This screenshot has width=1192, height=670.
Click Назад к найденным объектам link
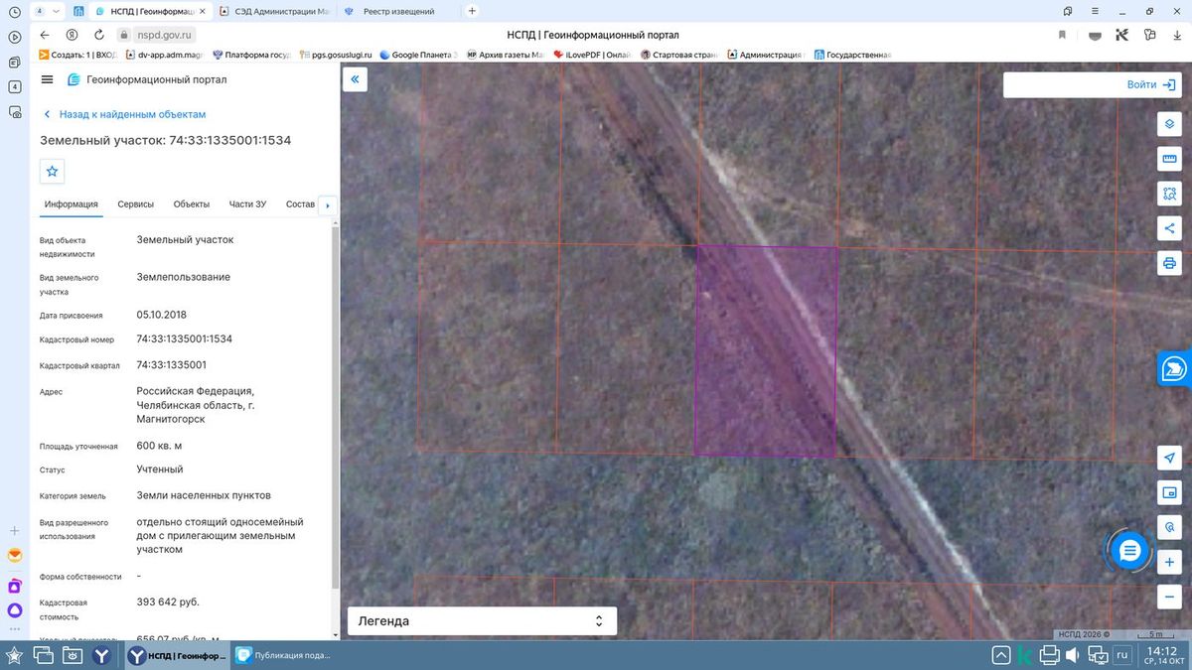[123, 114]
